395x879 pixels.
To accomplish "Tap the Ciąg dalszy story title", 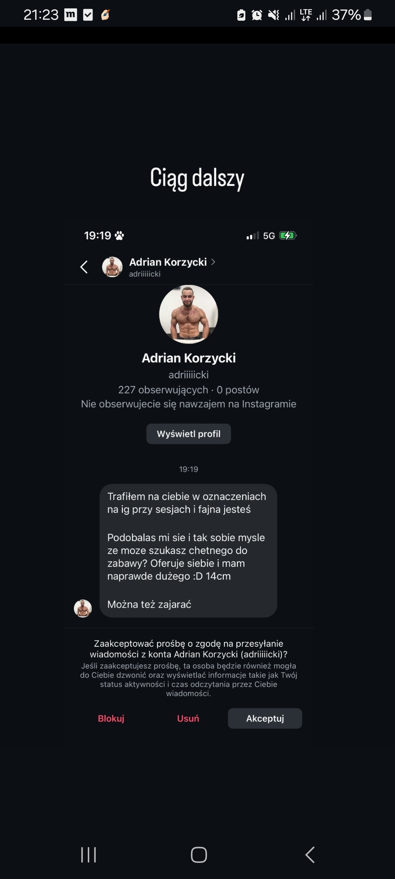I will [197, 178].
